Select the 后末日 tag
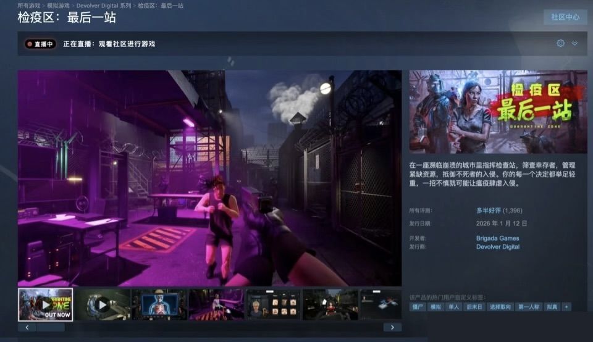Screen dimensions: 593x342 [474, 307]
